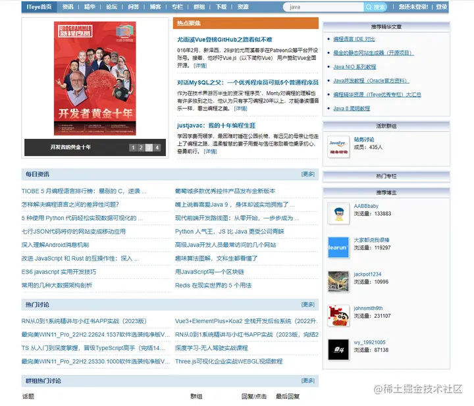Click the JavaEye group logo icon
The image size is (474, 406).
[338, 147]
